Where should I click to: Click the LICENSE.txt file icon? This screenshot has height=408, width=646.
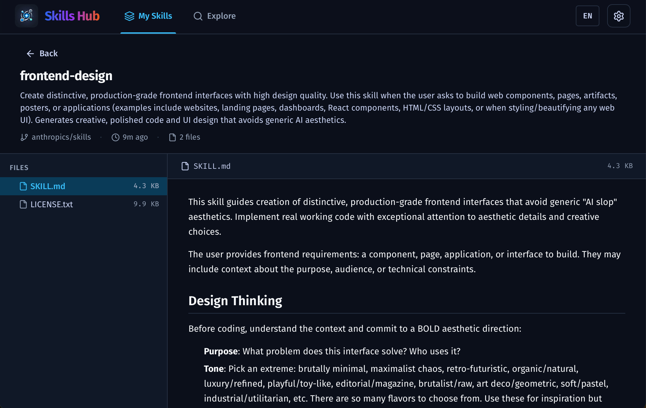click(x=23, y=204)
